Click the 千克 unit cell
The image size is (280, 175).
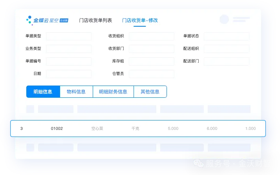[x=135, y=128]
